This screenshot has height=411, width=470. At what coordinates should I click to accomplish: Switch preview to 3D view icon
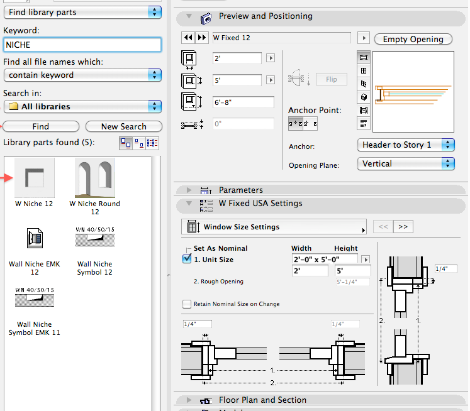point(363,97)
